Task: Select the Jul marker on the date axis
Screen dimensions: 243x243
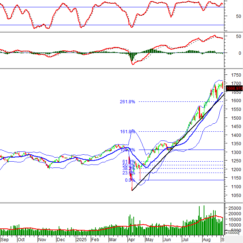Action: tap(186, 240)
